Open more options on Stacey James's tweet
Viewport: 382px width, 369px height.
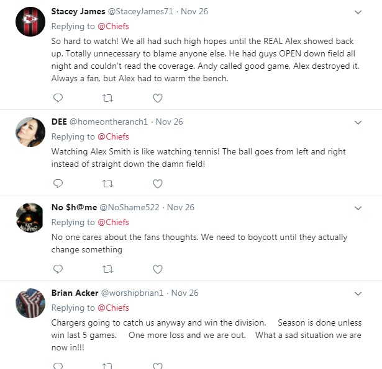(358, 12)
